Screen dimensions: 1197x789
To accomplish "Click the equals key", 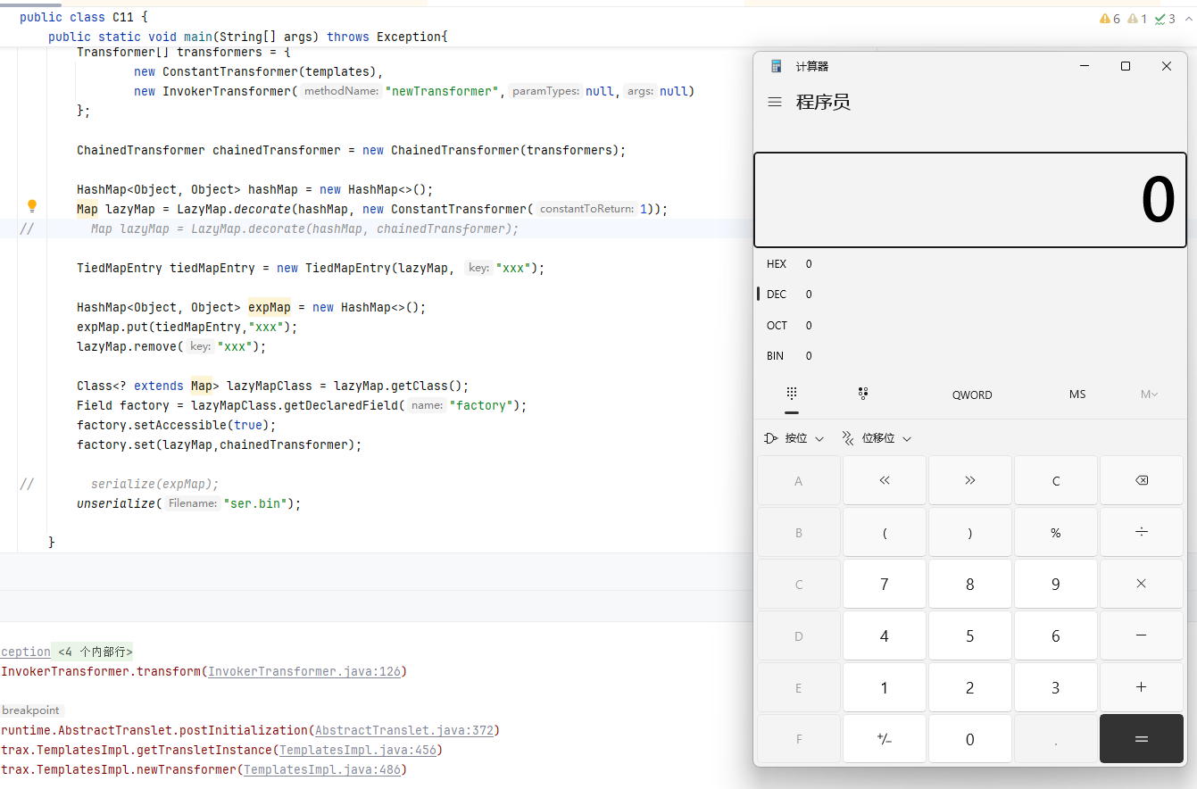I will click(x=1142, y=739).
